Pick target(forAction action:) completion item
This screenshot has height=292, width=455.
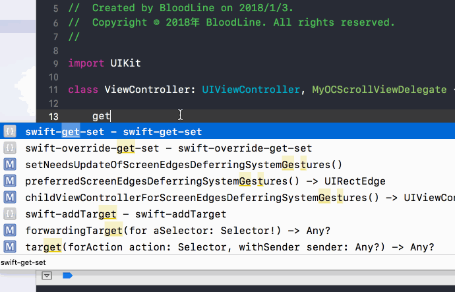coord(228,247)
